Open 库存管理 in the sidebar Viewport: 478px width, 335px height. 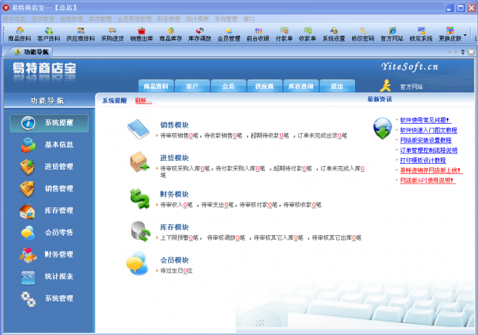pos(49,210)
